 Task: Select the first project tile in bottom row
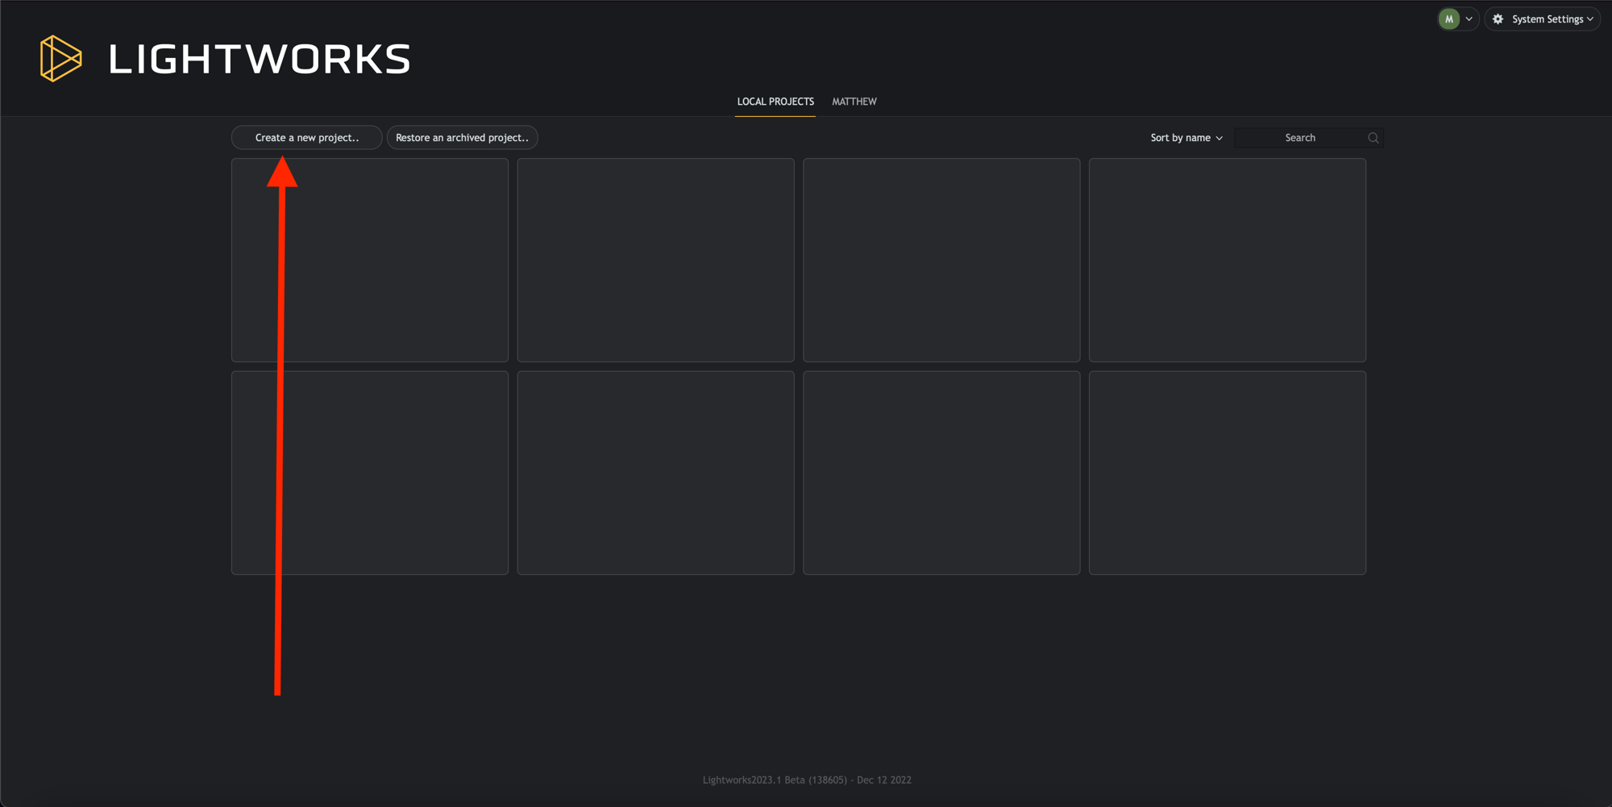[369, 472]
